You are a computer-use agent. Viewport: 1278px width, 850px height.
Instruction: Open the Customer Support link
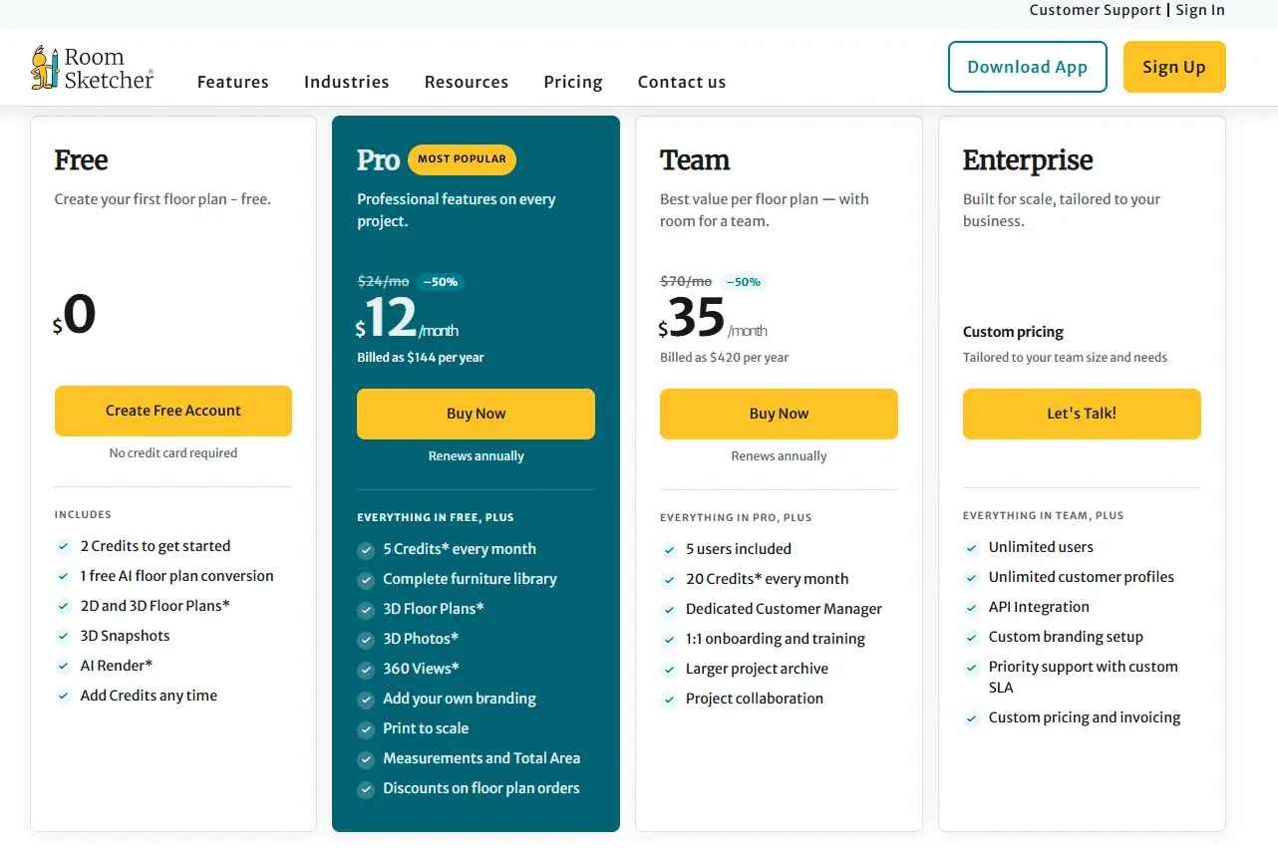1095,10
